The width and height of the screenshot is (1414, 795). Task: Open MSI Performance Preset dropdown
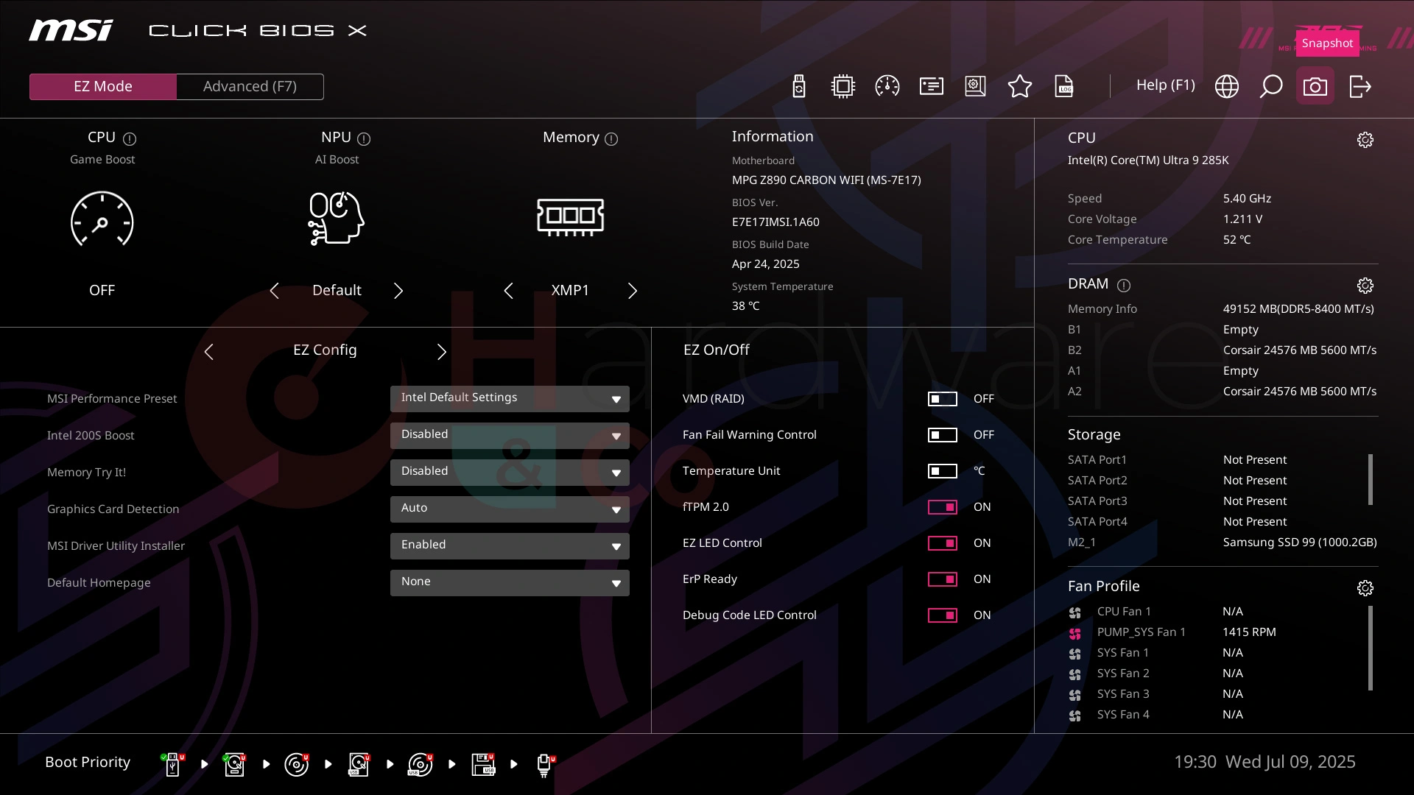(x=510, y=398)
